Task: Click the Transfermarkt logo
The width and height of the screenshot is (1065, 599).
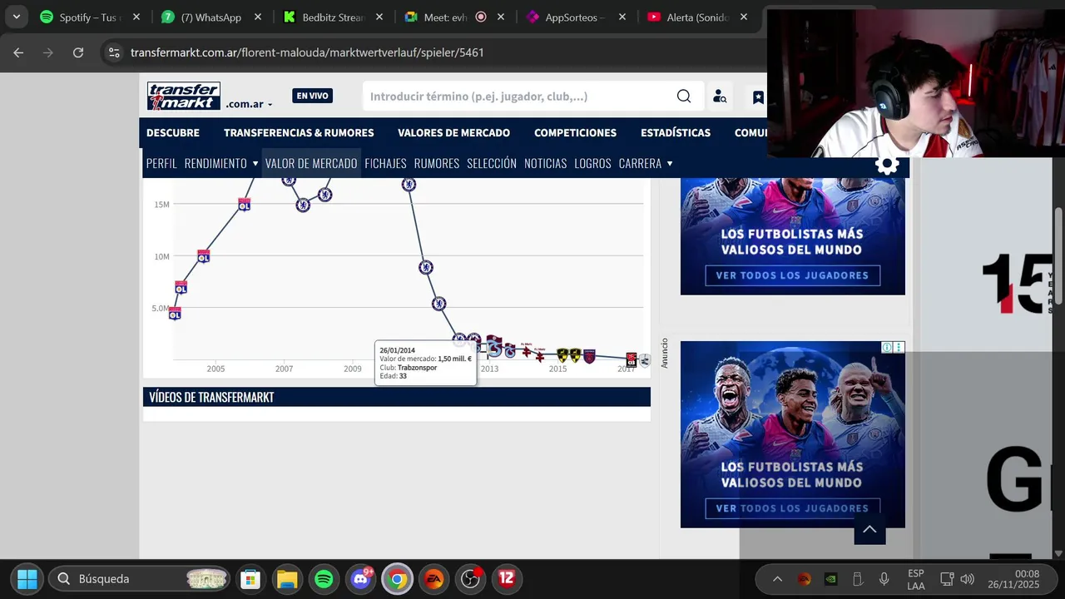Action: pyautogui.click(x=184, y=96)
